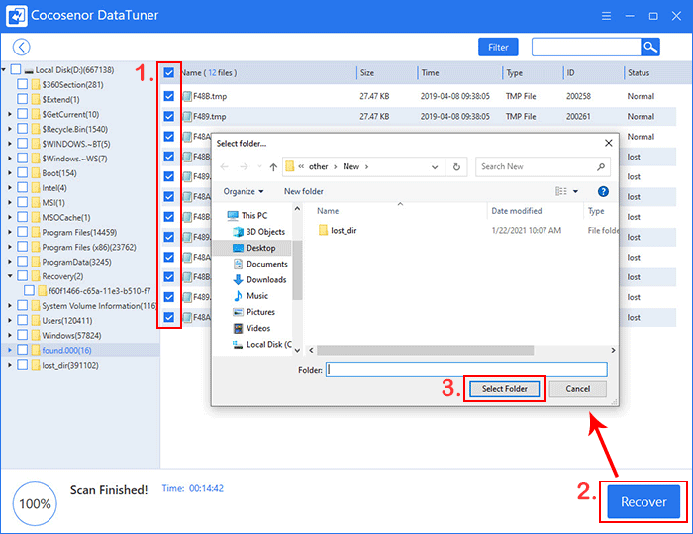Toggle the select-all files header checkbox

(169, 73)
